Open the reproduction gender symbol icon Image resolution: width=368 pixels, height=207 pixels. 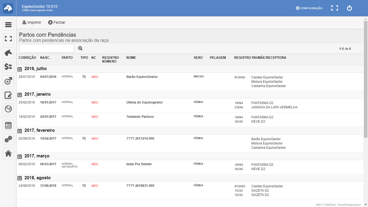(8, 81)
